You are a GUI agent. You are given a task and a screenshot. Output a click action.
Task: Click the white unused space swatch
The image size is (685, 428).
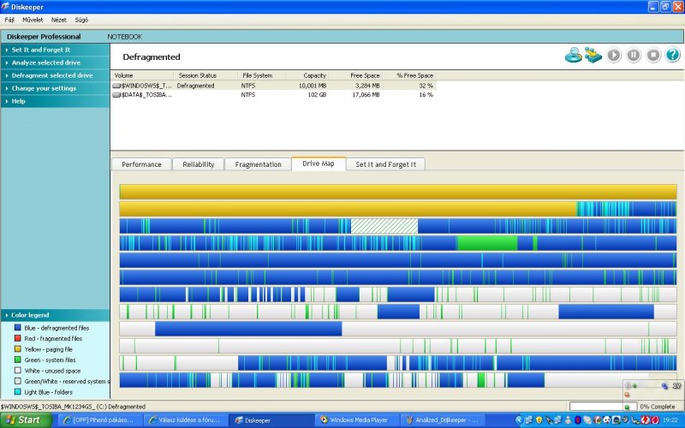click(17, 371)
